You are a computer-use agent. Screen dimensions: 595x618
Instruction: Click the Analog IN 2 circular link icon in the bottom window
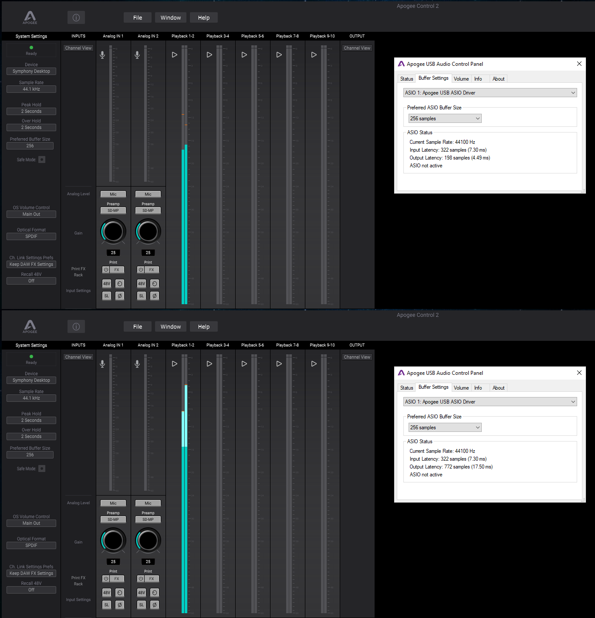tap(155, 593)
